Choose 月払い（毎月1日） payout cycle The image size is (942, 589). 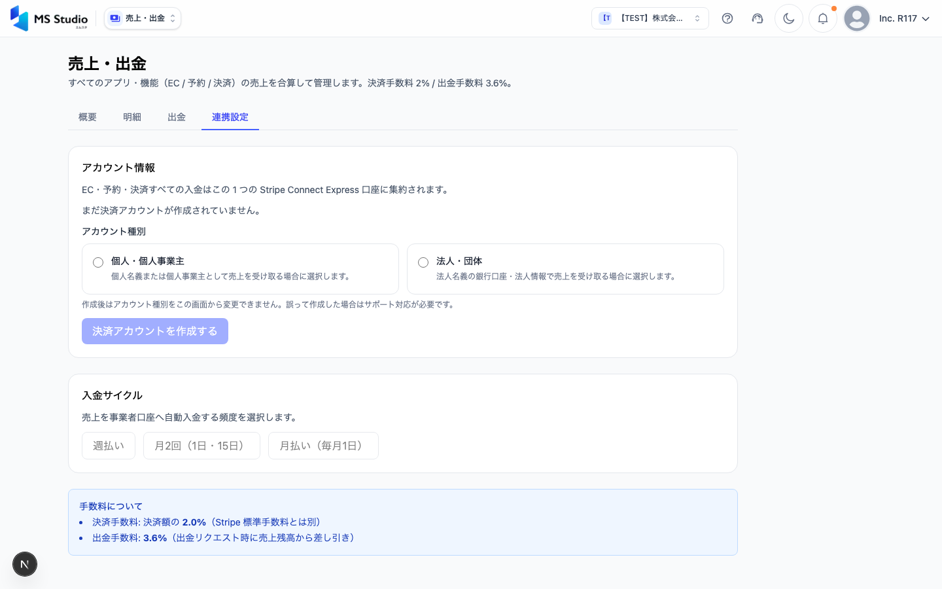tap(323, 446)
